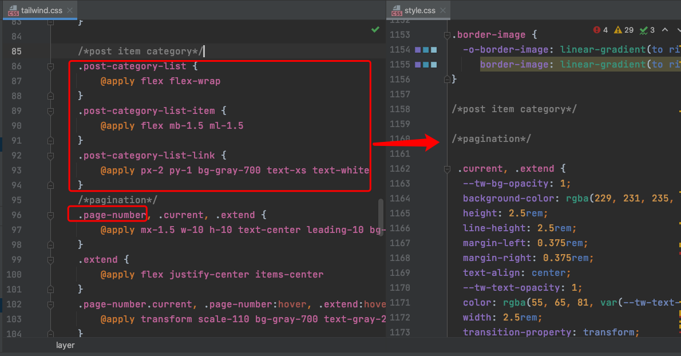Screen dimensions: 681x356
Task: Click fold end marker at line 94
Action: (x=51, y=185)
